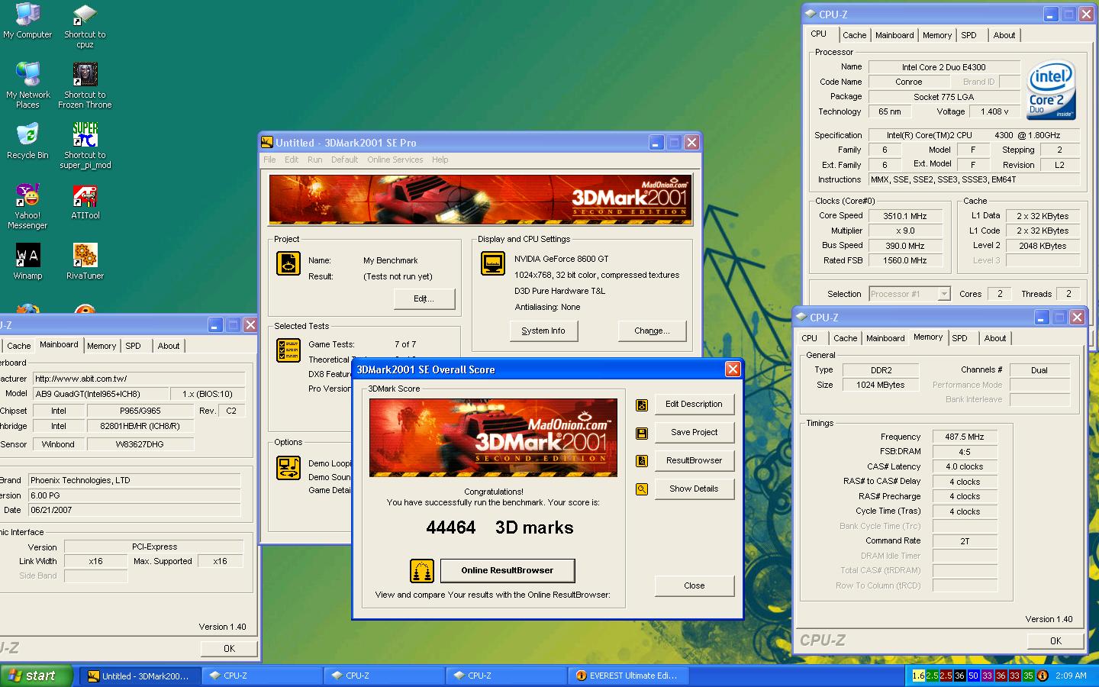Open Memory tab in left CPU-Z window
The width and height of the screenshot is (1099, 687).
pos(102,346)
